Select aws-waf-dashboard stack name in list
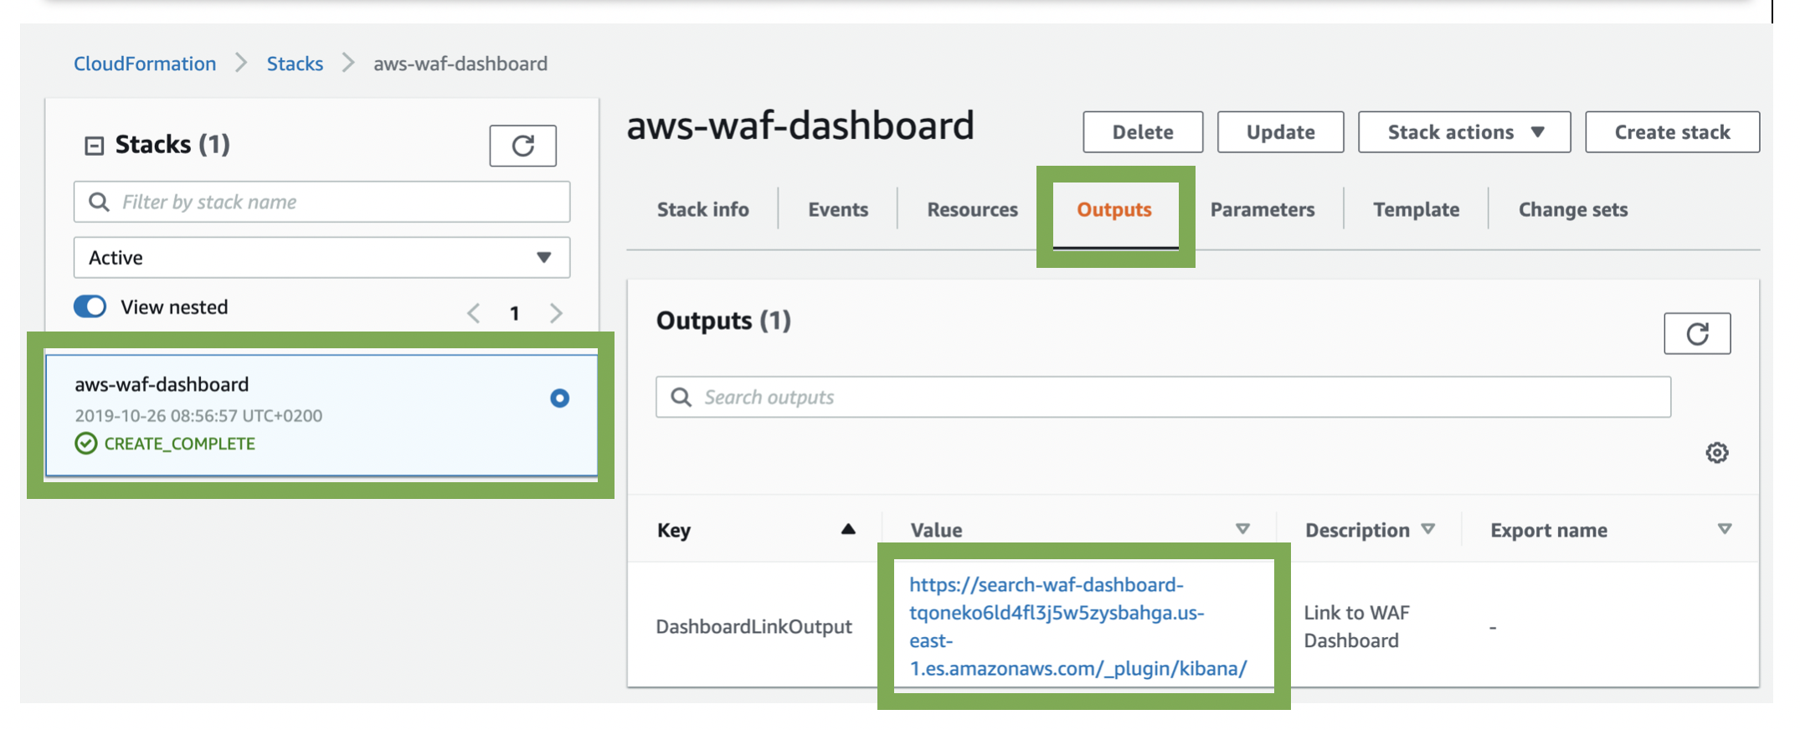1800x730 pixels. (162, 384)
